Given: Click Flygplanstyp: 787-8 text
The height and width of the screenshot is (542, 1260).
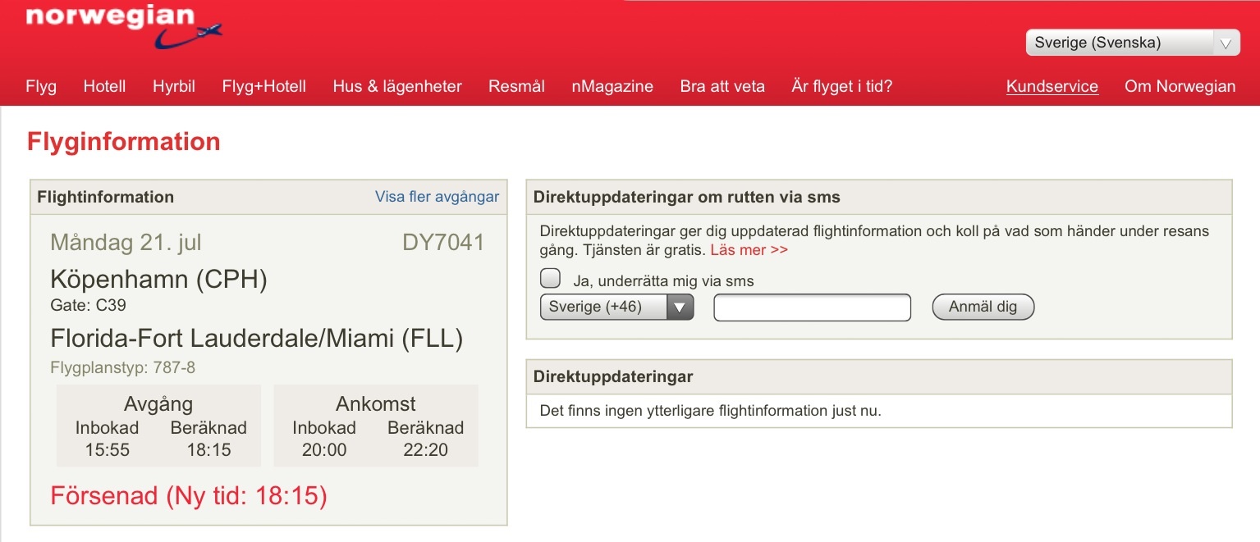Looking at the screenshot, I should click(x=123, y=367).
